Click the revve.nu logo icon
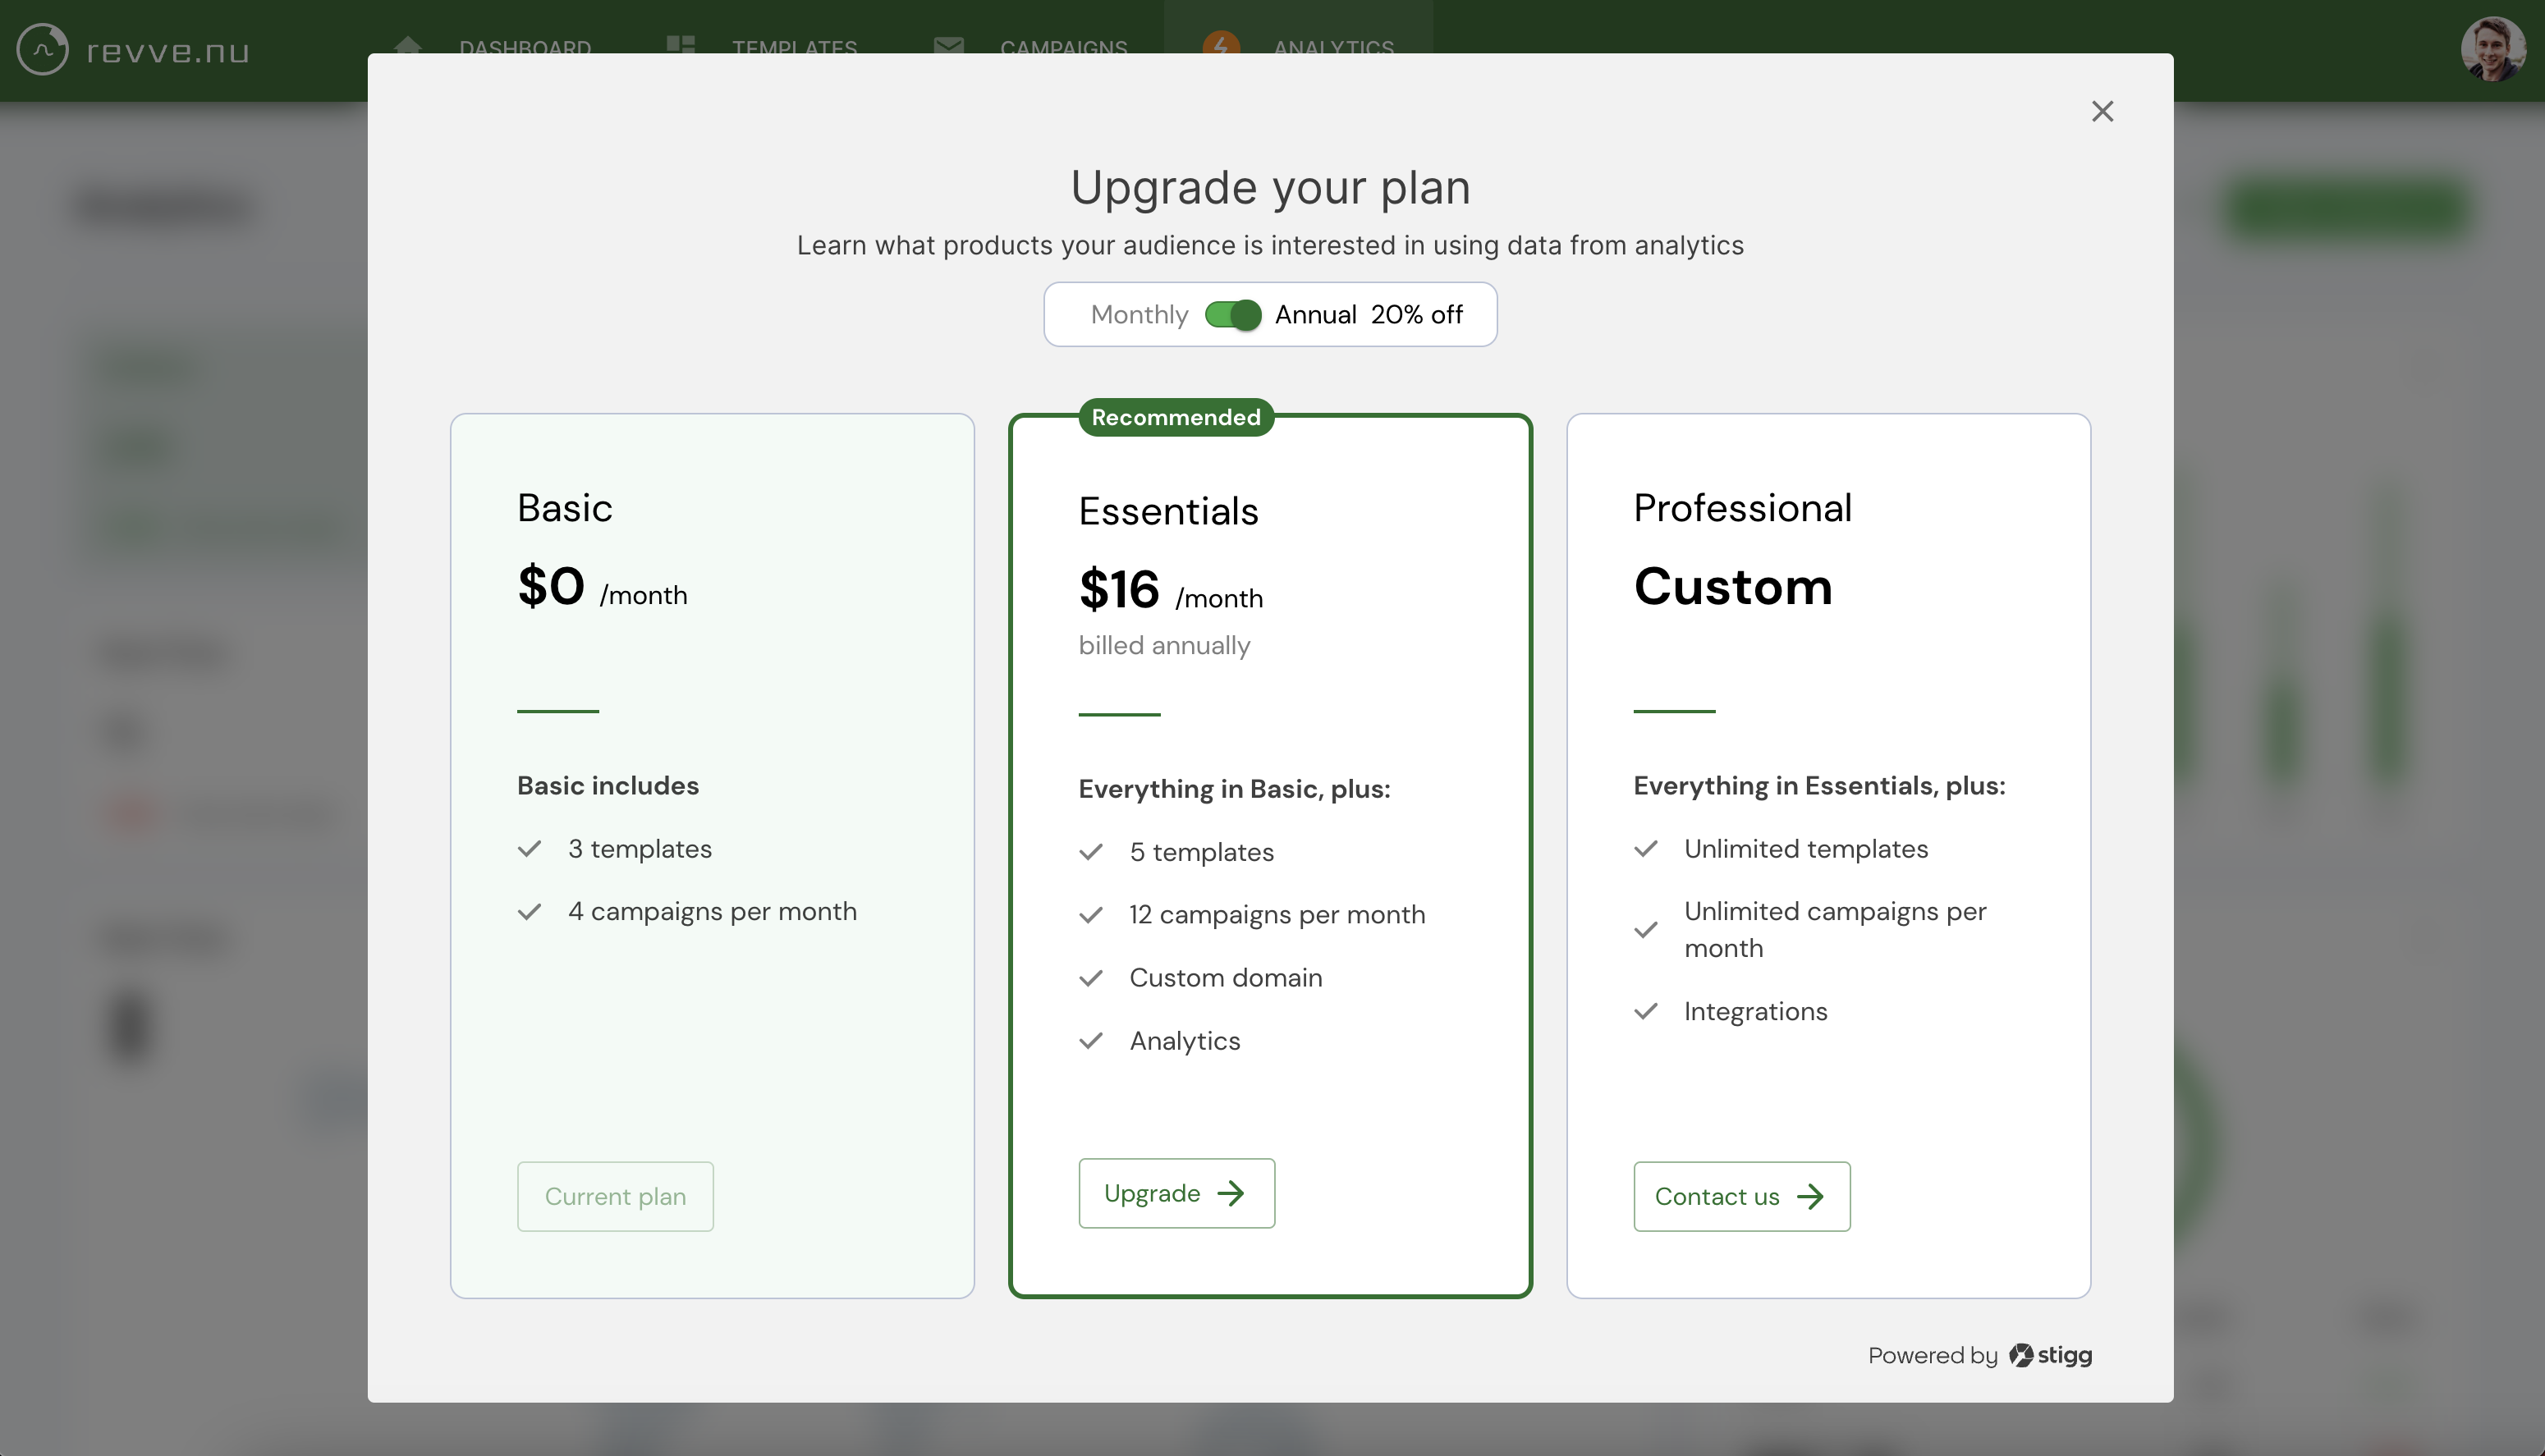This screenshot has height=1456, width=2545. click(43, 49)
